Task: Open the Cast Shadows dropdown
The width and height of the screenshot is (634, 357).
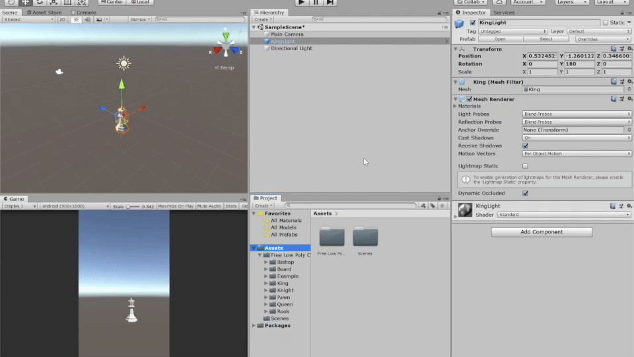Action: point(577,138)
